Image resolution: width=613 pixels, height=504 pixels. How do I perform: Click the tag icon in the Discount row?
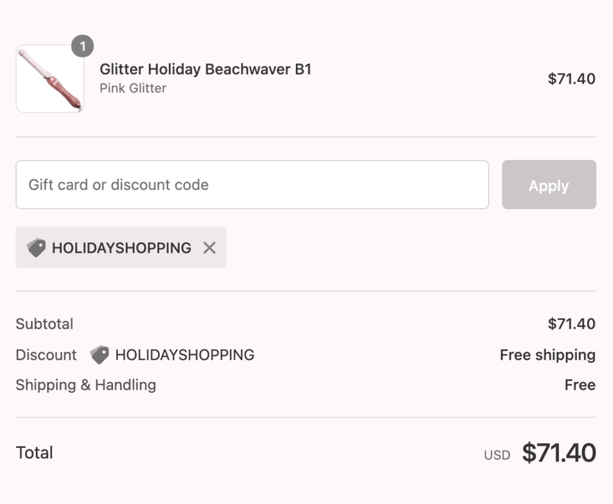99,355
